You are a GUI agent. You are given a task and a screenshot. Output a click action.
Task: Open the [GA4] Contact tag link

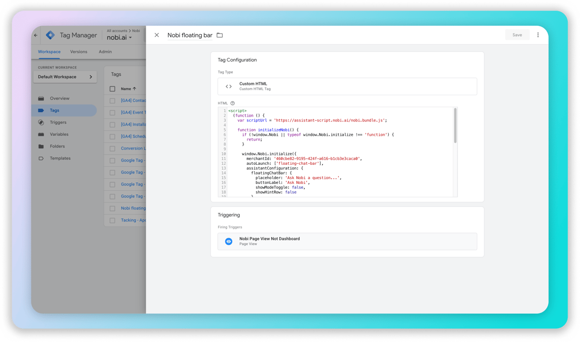[133, 101]
